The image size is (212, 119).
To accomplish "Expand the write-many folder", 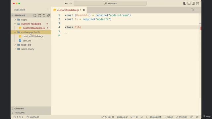I will tap(15, 49).
